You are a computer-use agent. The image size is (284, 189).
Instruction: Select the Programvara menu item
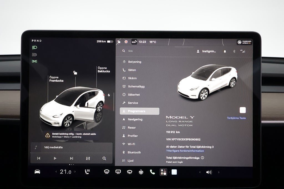pos(140,111)
